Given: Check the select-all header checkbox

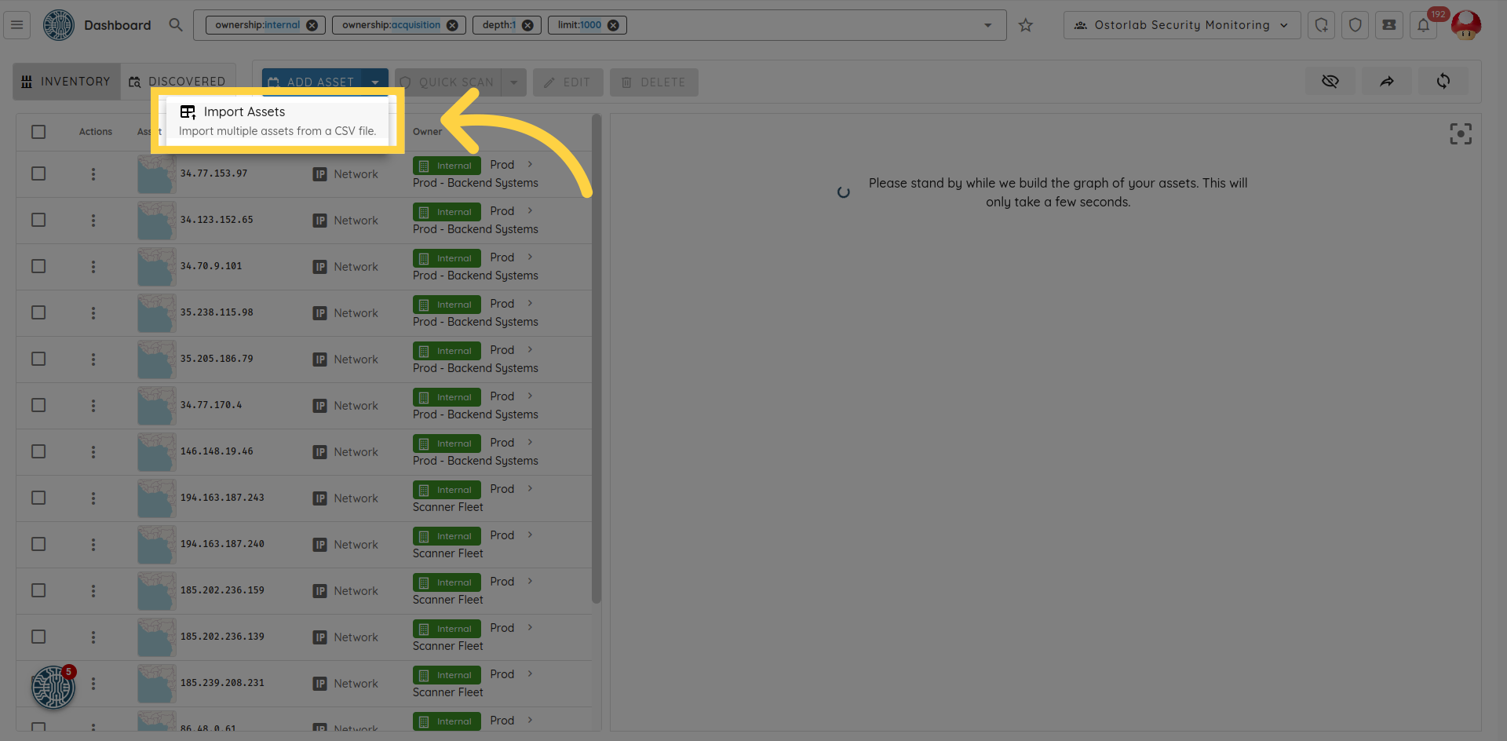Looking at the screenshot, I should [x=38, y=132].
